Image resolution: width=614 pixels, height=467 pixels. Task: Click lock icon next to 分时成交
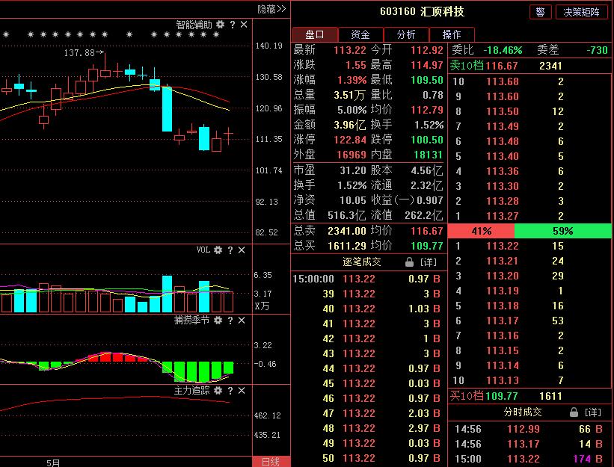[x=574, y=412]
